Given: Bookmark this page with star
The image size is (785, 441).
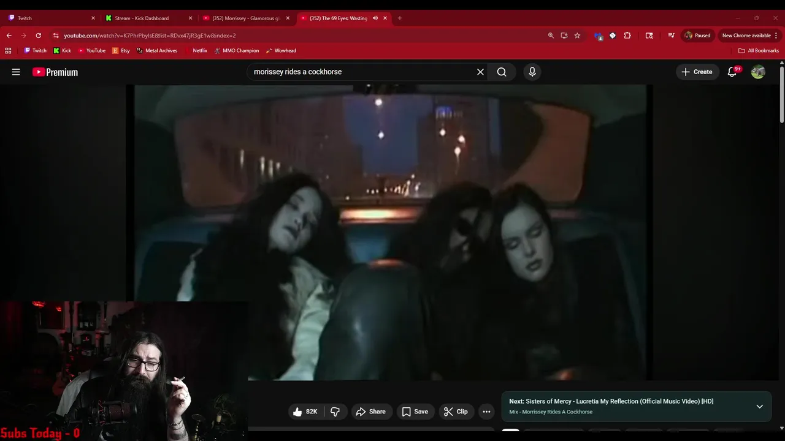Looking at the screenshot, I should click(x=577, y=36).
